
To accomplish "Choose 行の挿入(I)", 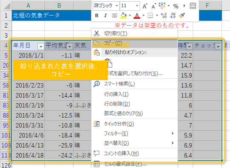I will (x=135, y=94).
